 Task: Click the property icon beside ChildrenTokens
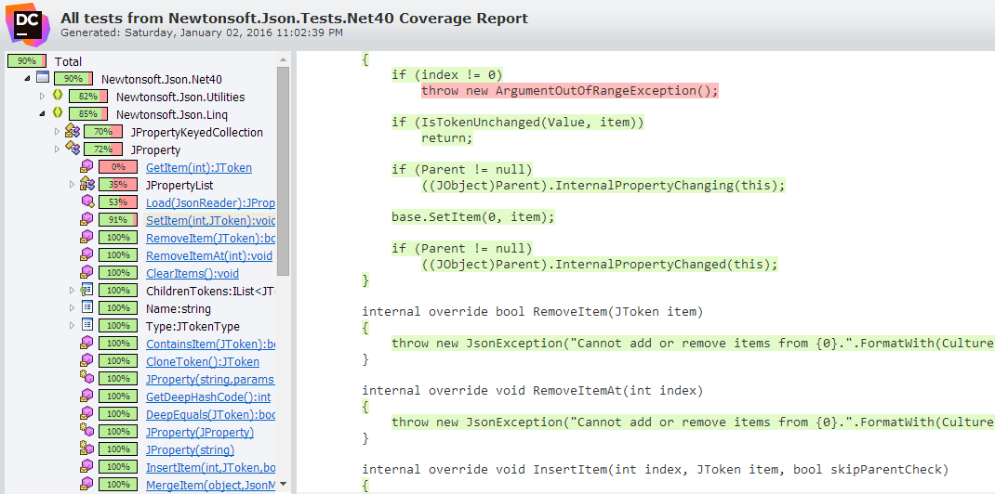(x=86, y=291)
